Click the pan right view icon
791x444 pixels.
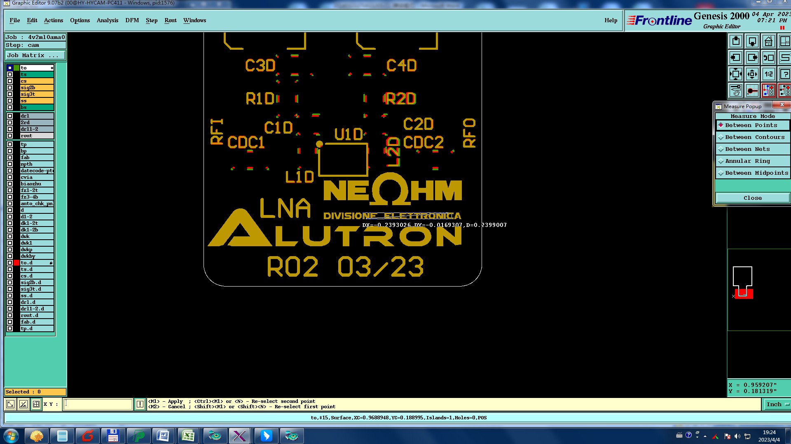tap(752, 58)
